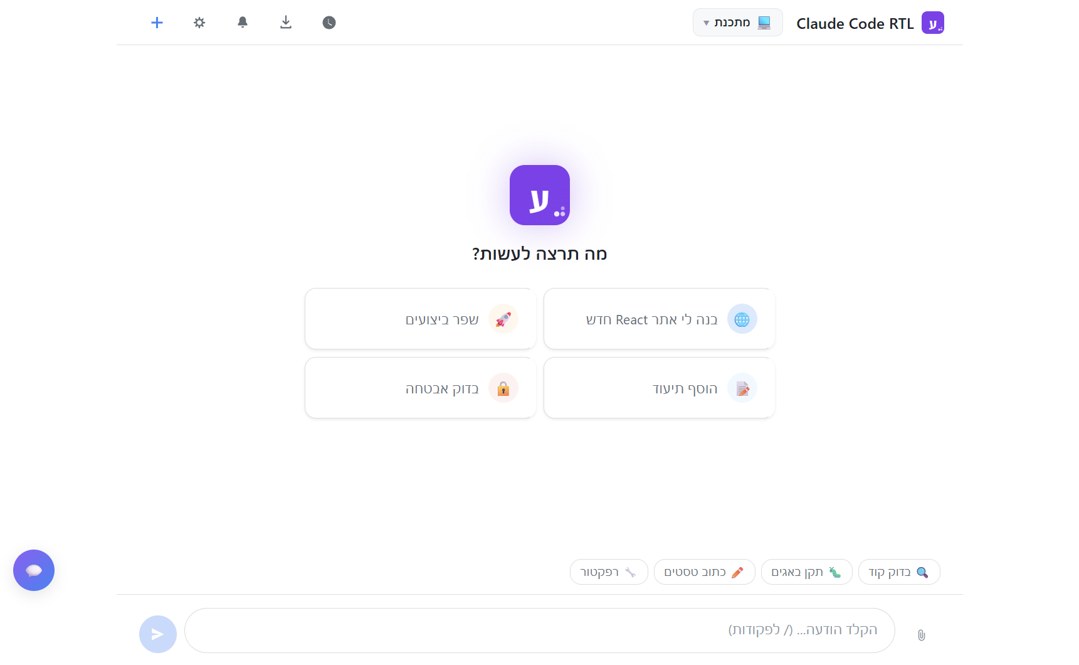
Task: Click the lock icon on בדוק אבטחה
Action: pos(503,388)
